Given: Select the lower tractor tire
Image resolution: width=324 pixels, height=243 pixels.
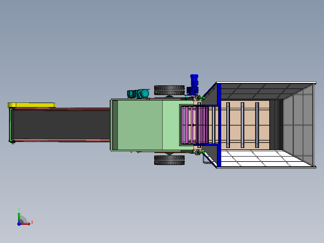Looking at the screenshot, I should [169, 160].
